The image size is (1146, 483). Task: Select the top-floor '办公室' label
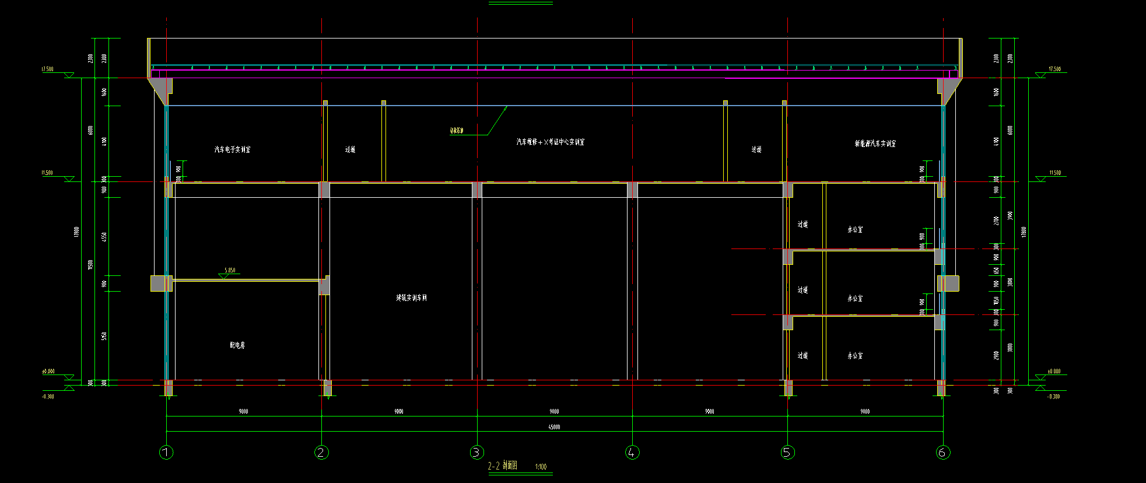point(855,229)
